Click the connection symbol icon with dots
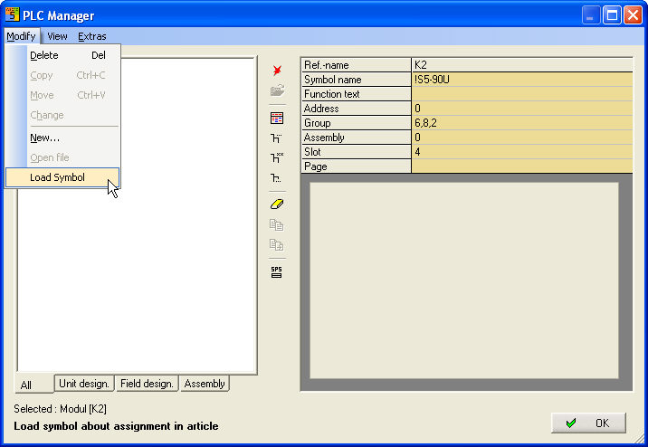The image size is (648, 447). pos(276,138)
